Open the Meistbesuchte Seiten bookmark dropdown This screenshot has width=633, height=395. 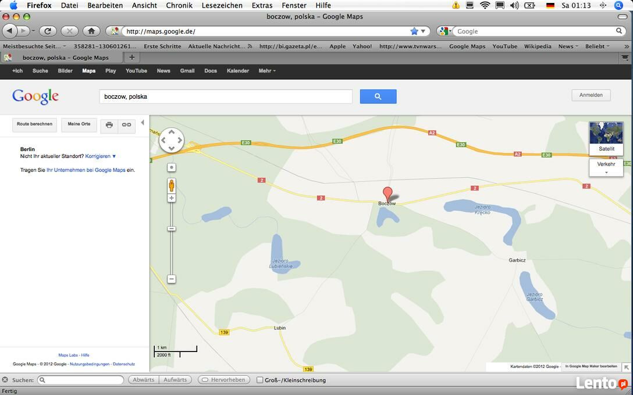[x=34, y=46]
